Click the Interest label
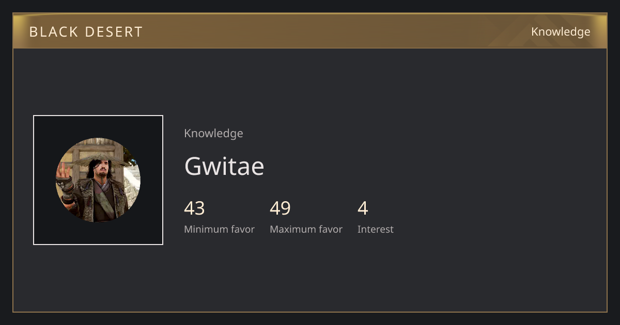The image size is (620, 325). click(x=375, y=229)
